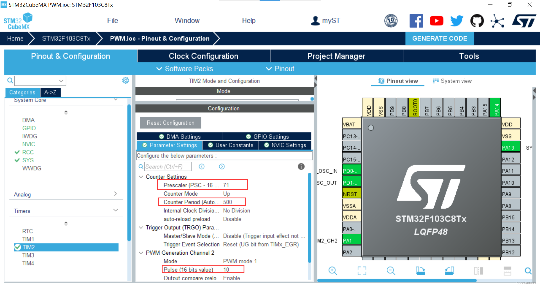Screen dimensions: 540x287
Task: Click the 10-year anniversary badge icon
Action: coord(391,21)
